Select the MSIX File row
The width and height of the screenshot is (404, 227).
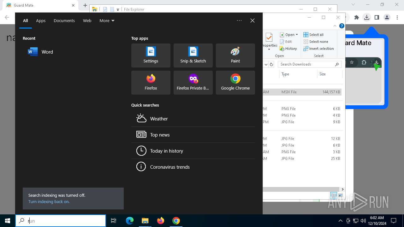[x=302, y=92]
